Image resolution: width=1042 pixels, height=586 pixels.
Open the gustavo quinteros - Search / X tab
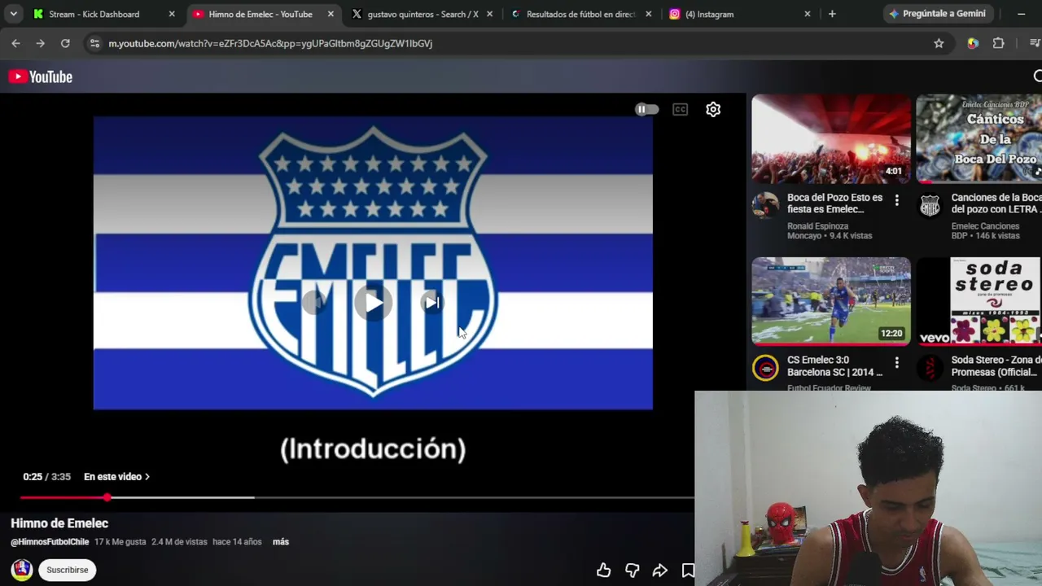point(421,14)
